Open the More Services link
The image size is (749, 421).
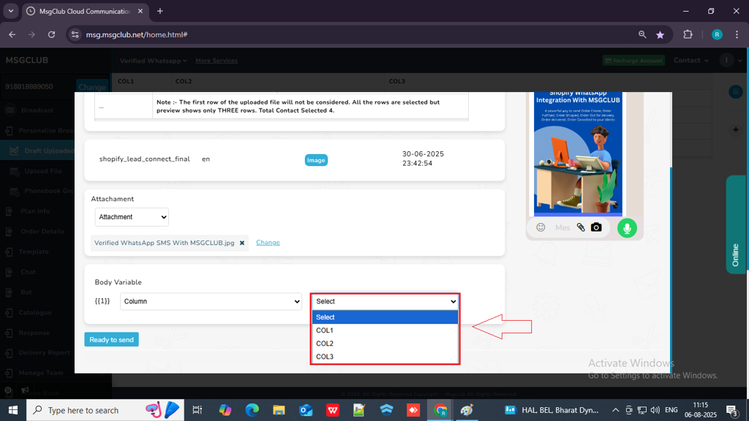click(x=217, y=61)
